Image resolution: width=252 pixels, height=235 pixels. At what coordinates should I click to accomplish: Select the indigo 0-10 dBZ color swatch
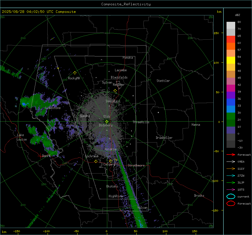coord(231,130)
